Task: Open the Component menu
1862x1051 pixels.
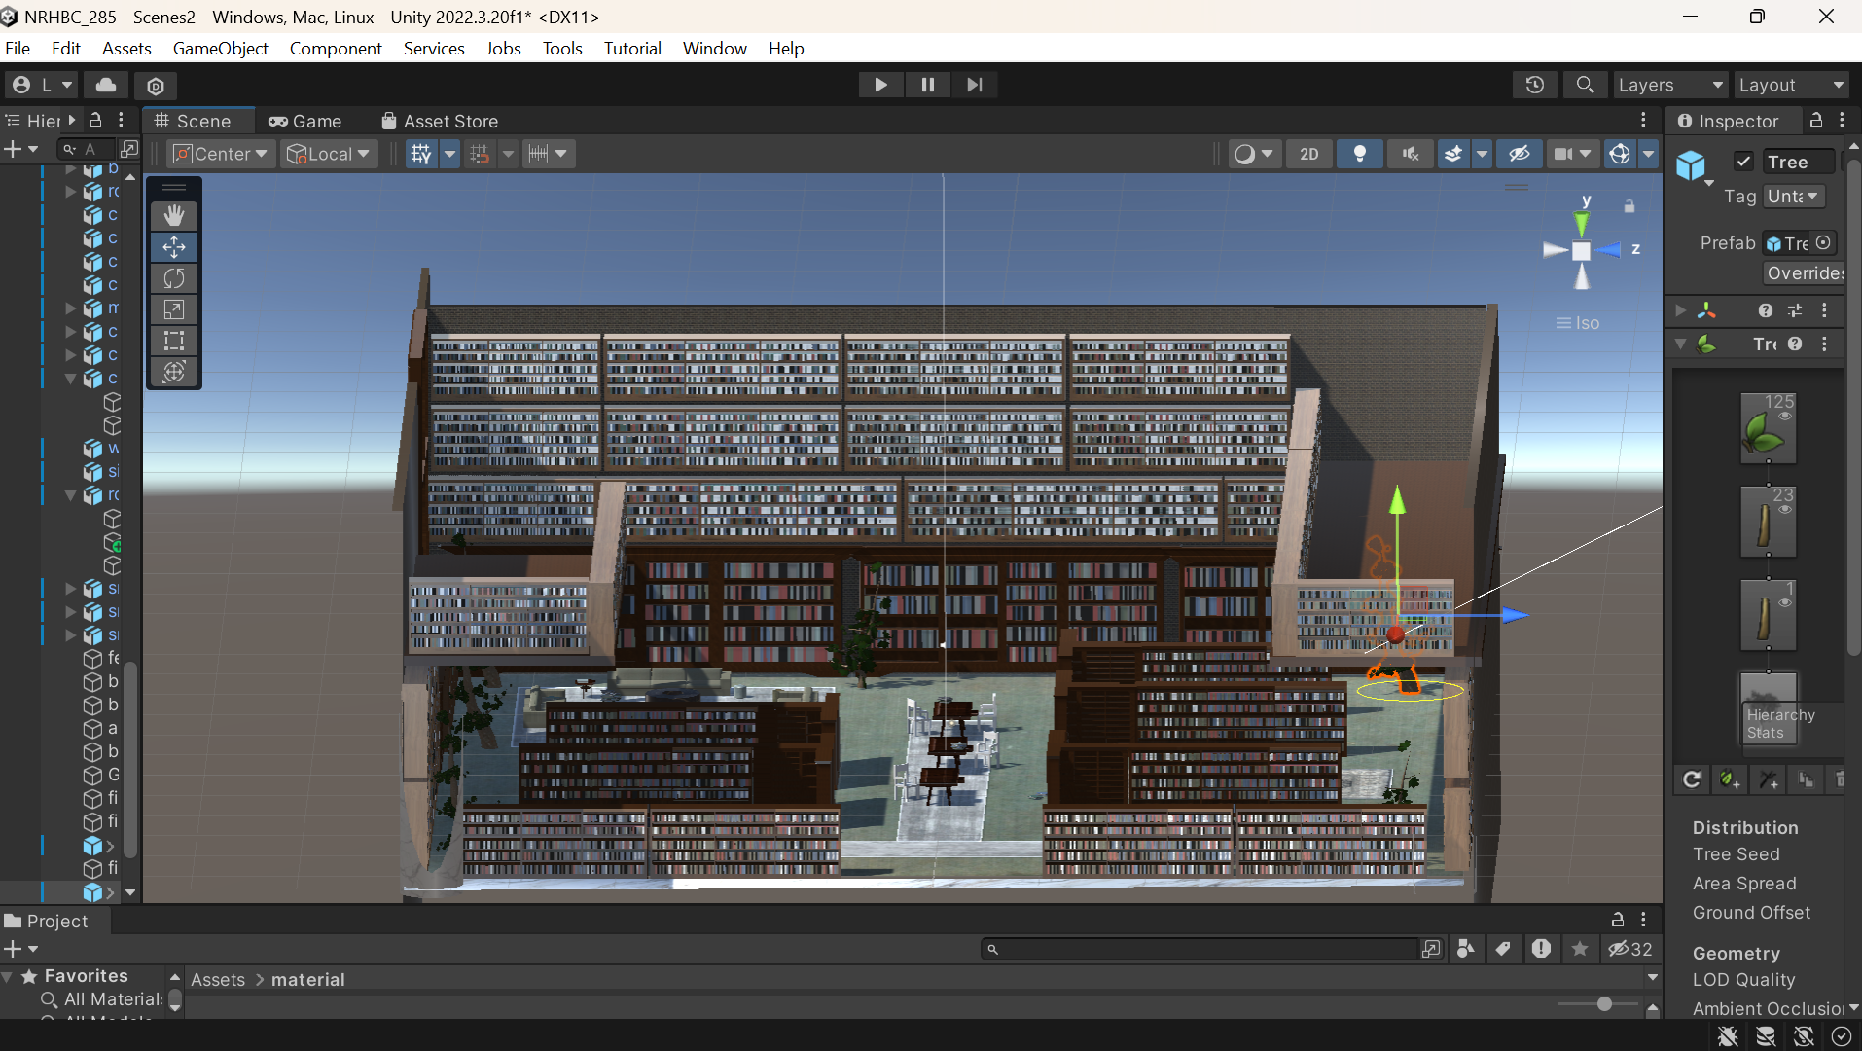Action: click(336, 48)
